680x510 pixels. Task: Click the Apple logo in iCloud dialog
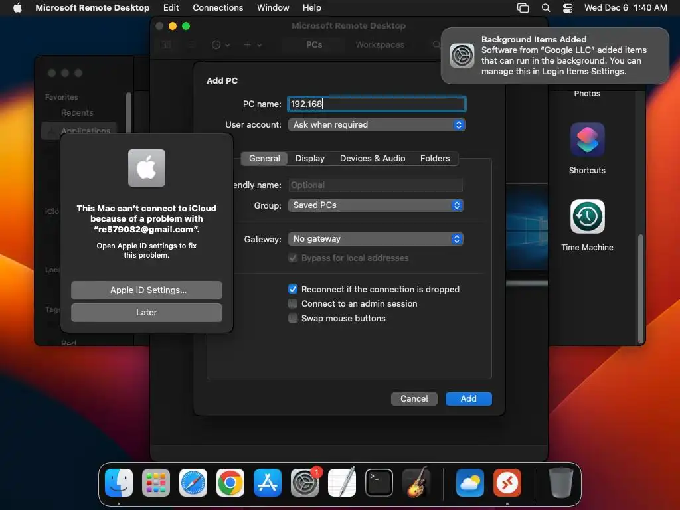click(147, 168)
